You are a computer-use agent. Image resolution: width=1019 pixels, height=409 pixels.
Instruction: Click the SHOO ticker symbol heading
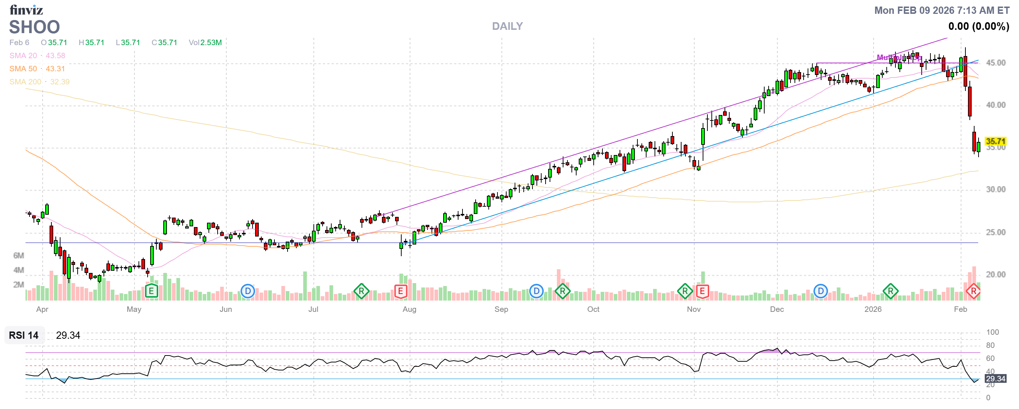34,27
